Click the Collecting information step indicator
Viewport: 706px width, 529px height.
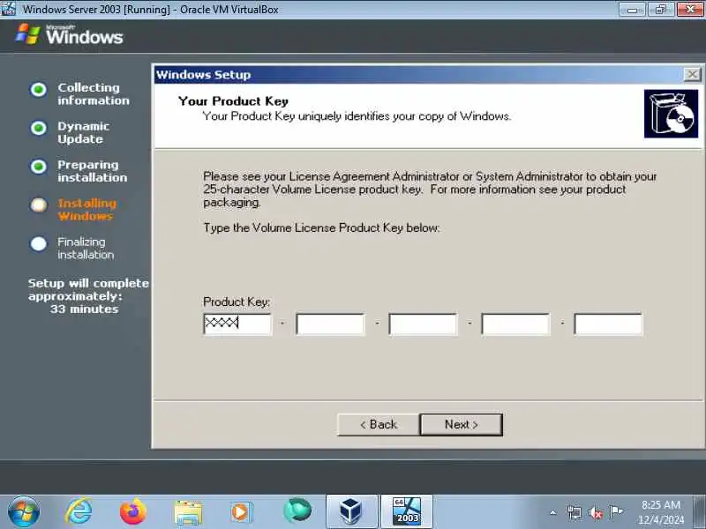pyautogui.click(x=39, y=90)
